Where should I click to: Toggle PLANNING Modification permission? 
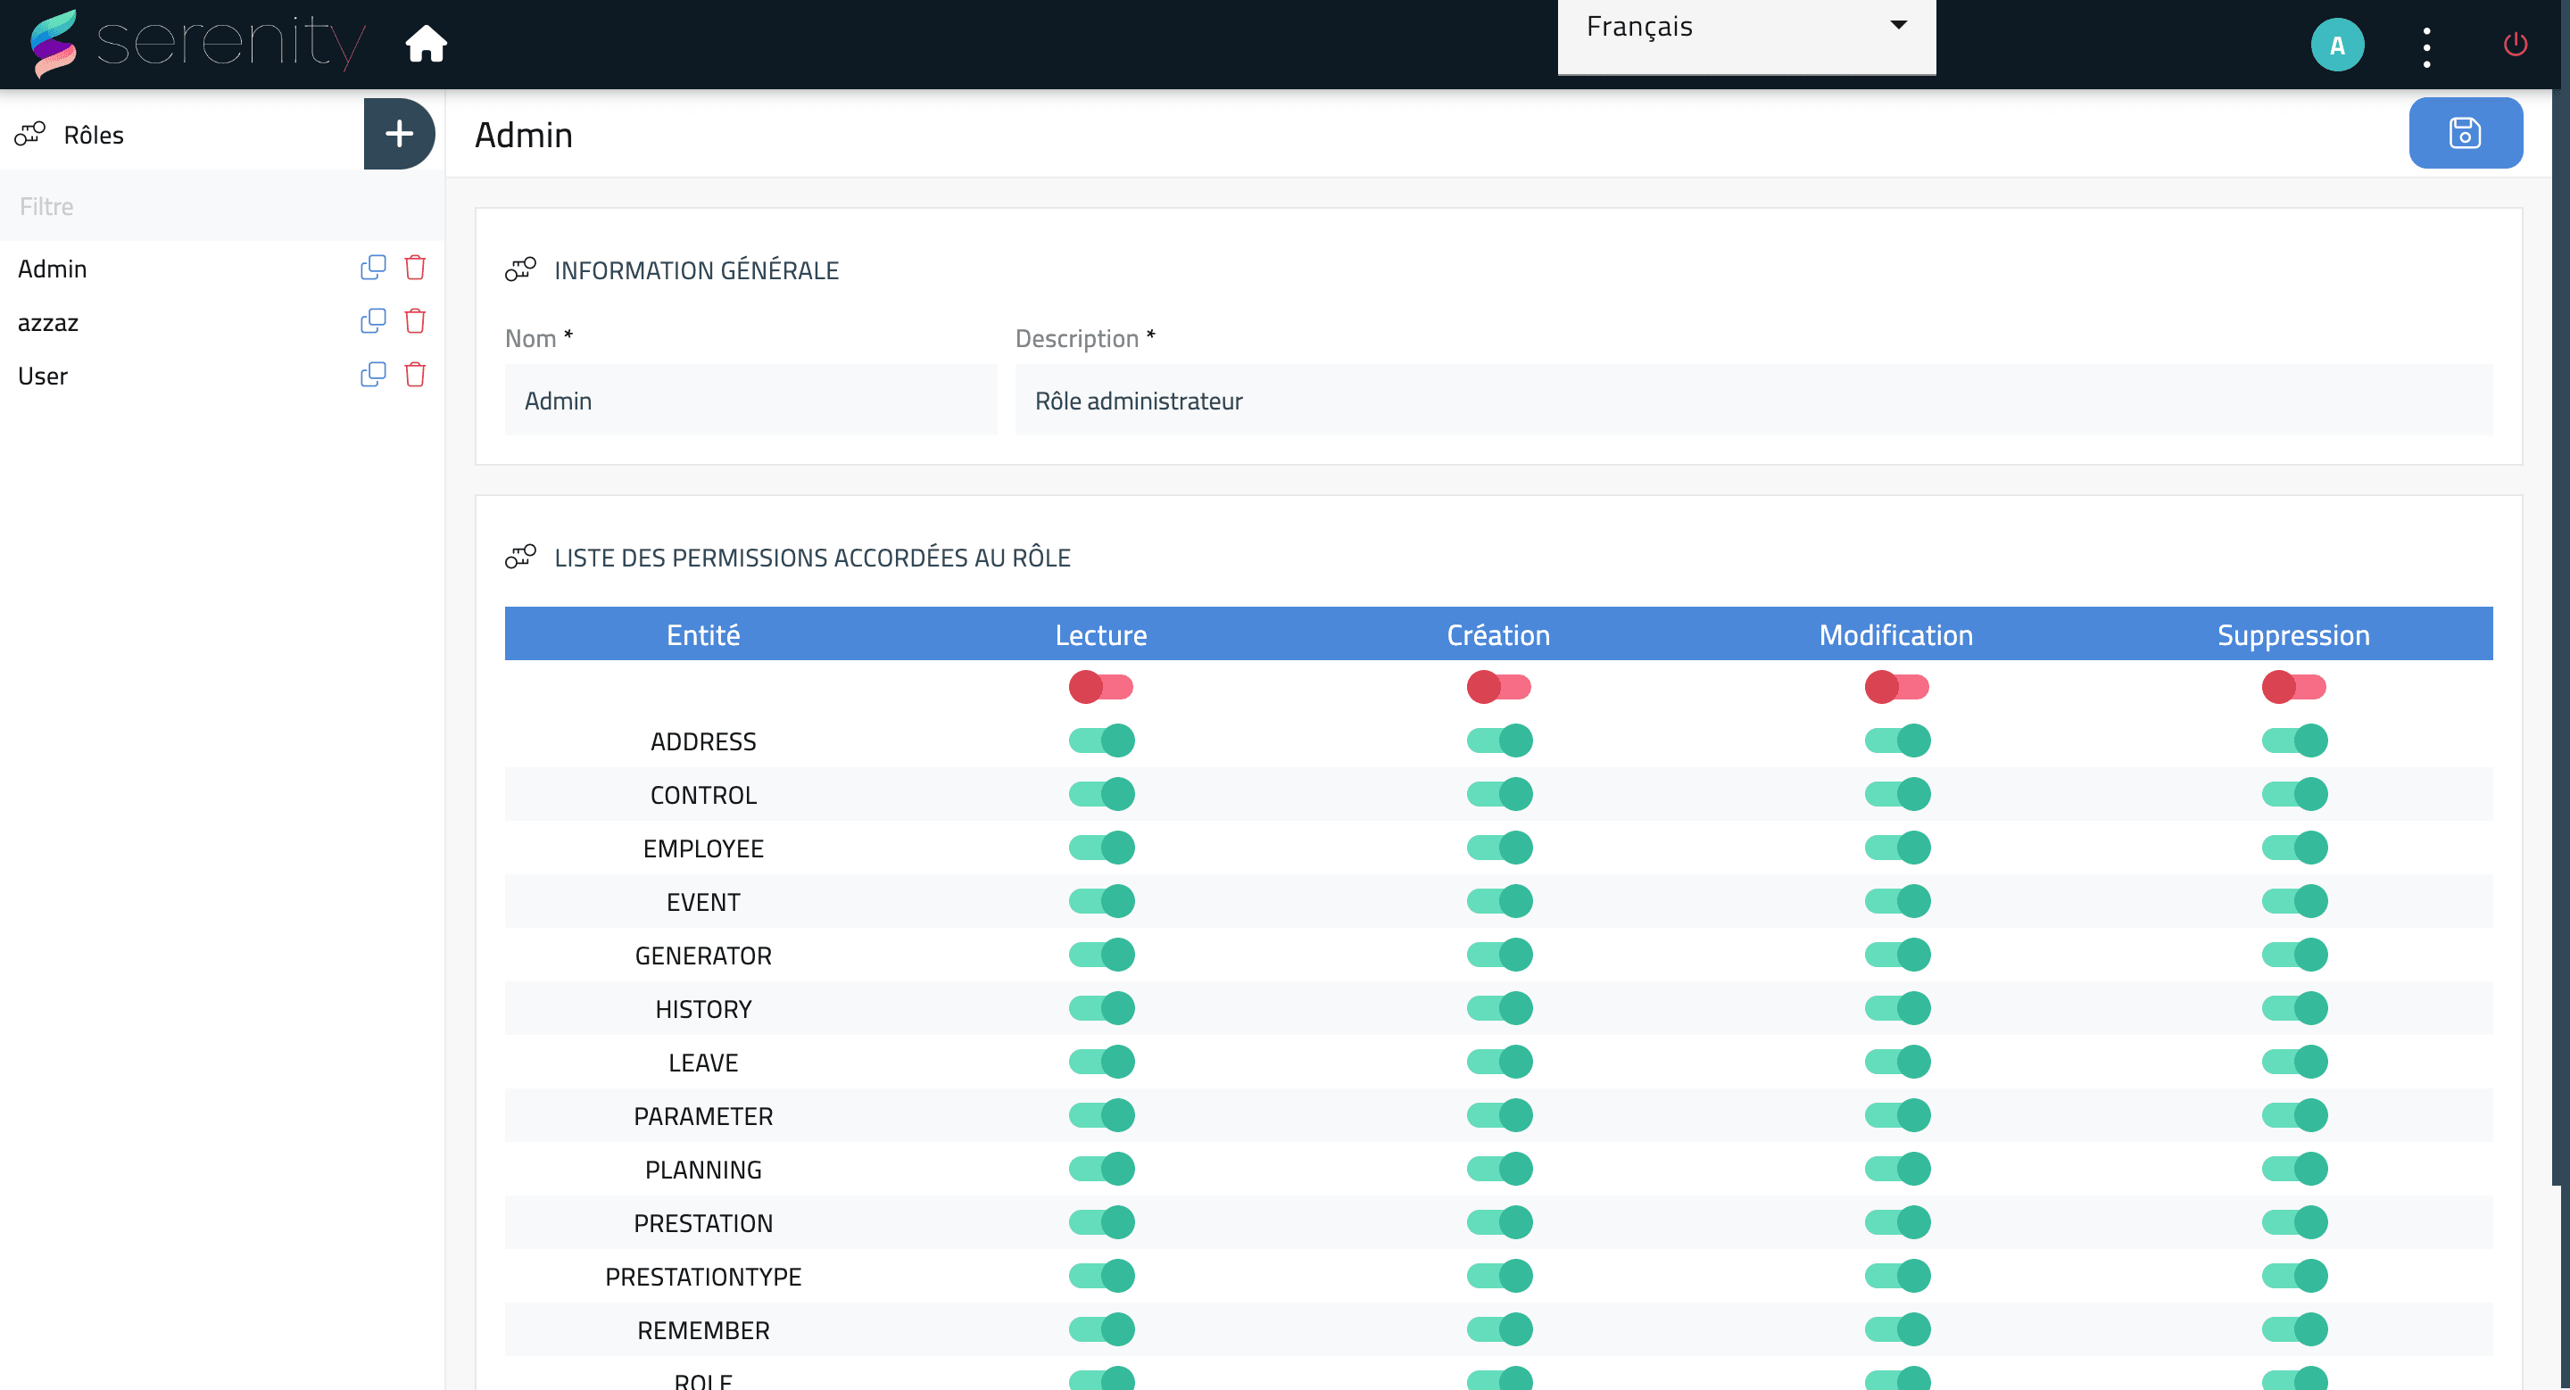[x=1896, y=1169]
